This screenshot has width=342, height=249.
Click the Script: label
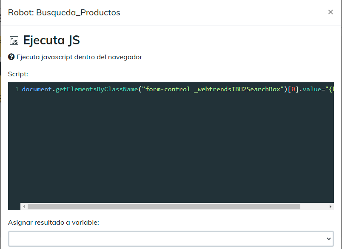pos(18,74)
